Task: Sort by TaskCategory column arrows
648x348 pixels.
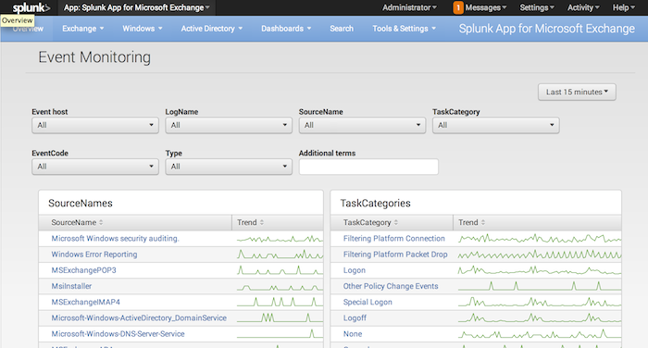Action: pyautogui.click(x=396, y=222)
